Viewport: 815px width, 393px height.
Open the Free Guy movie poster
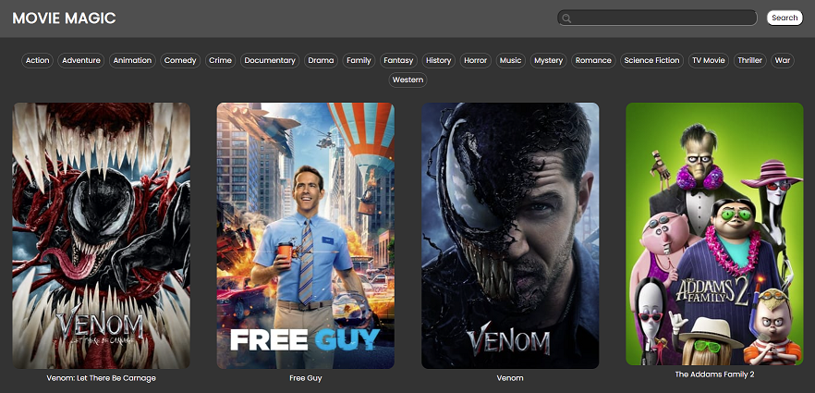(x=305, y=235)
